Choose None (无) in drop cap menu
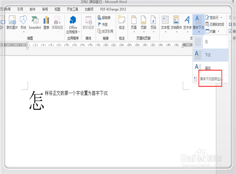 pyautogui.click(x=211, y=42)
